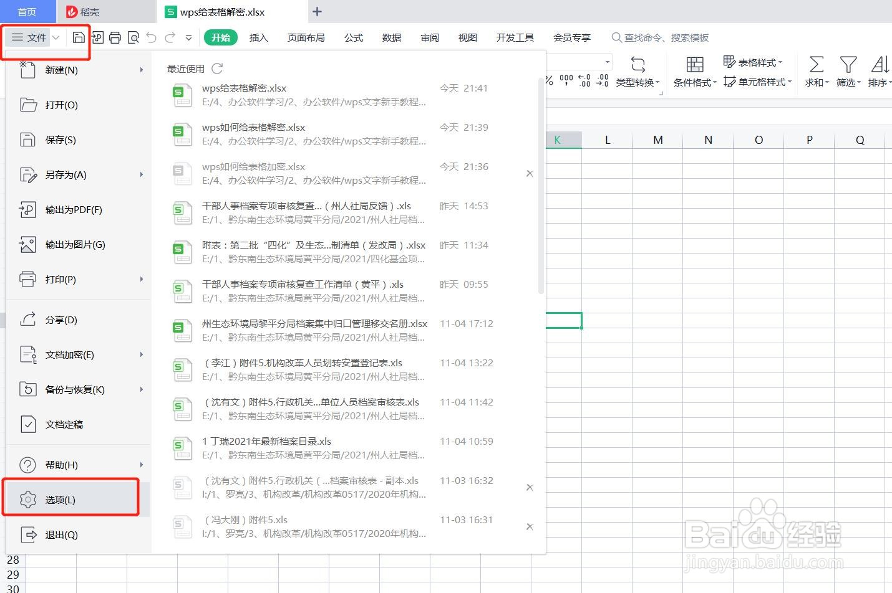892x593 pixels.
Task: Click Save As (另存为) menu entry
Action: [79, 174]
